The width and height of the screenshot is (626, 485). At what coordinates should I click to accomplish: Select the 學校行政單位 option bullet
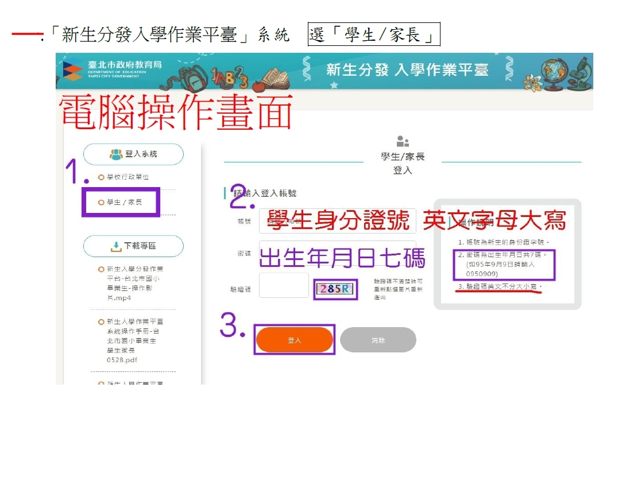click(101, 177)
